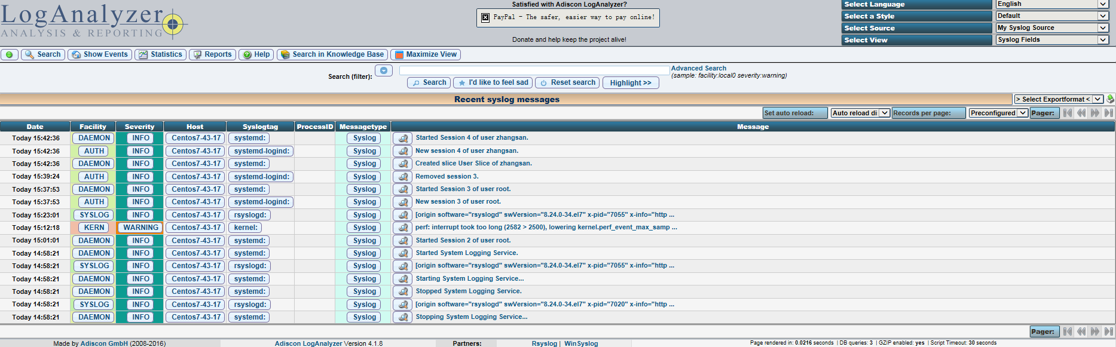Open the Rsyslog partner link
This screenshot has width=1116, height=347.
(x=544, y=343)
